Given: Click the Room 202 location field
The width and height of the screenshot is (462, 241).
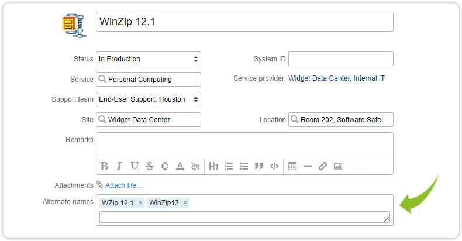Looking at the screenshot, I should pos(341,119).
